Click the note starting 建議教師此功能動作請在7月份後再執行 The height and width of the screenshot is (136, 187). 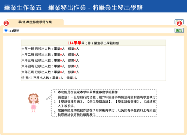click(x=107, y=112)
